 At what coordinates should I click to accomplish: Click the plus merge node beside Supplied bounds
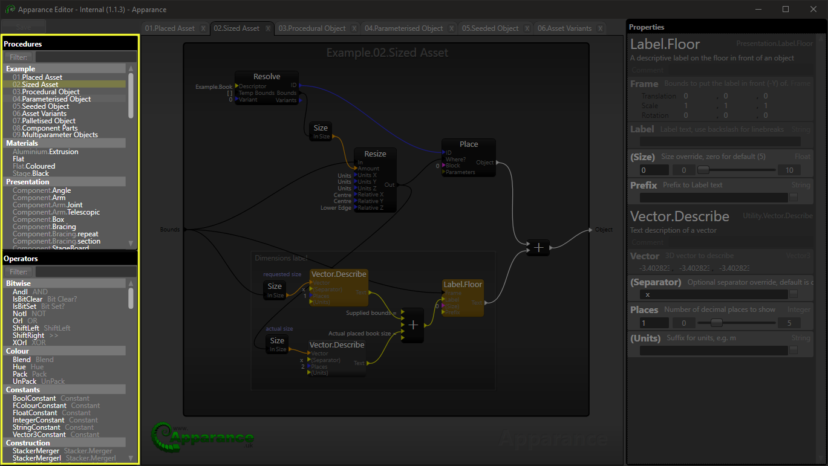pos(413,325)
